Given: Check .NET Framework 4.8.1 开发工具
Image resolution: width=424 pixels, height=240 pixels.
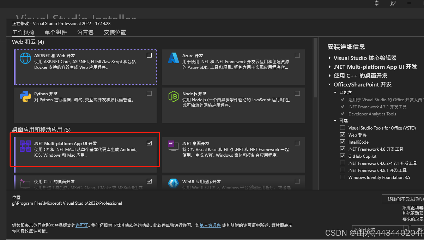Looking at the screenshot, I should [343, 170].
